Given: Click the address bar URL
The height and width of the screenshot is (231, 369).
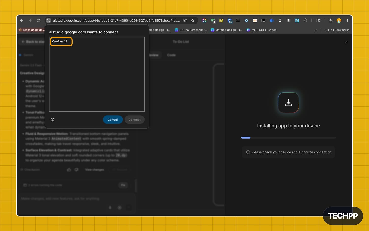Looking at the screenshot, I should coord(116,21).
